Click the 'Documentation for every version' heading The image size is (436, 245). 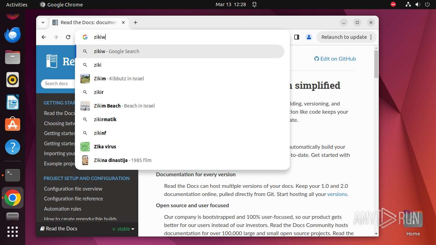tap(196, 174)
